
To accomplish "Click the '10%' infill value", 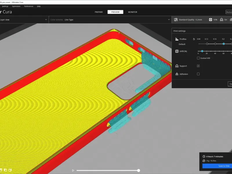I will click(215, 19).
